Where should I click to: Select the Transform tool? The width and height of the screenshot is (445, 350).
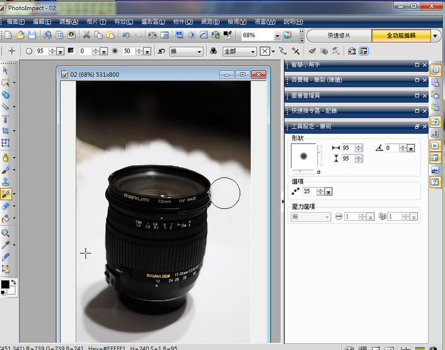[x=6, y=142]
